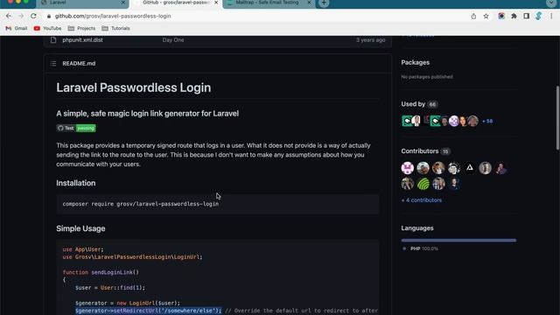Open the Projects bookmark folder
The width and height of the screenshot is (560, 315).
pos(81,28)
